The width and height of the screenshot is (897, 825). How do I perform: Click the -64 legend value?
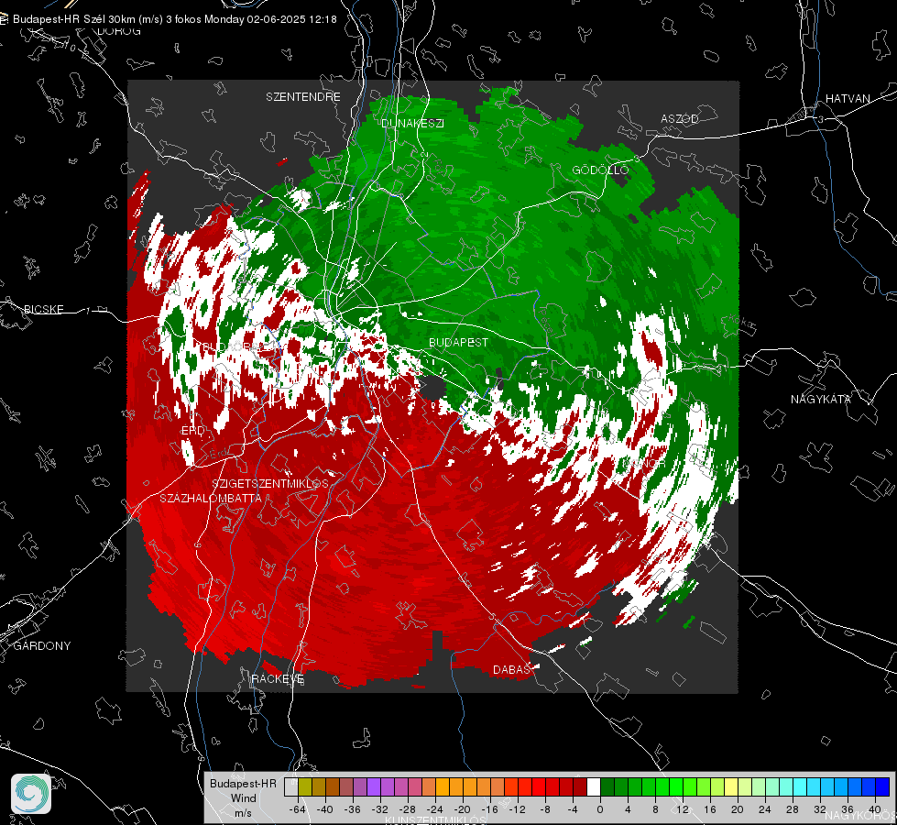click(x=298, y=809)
